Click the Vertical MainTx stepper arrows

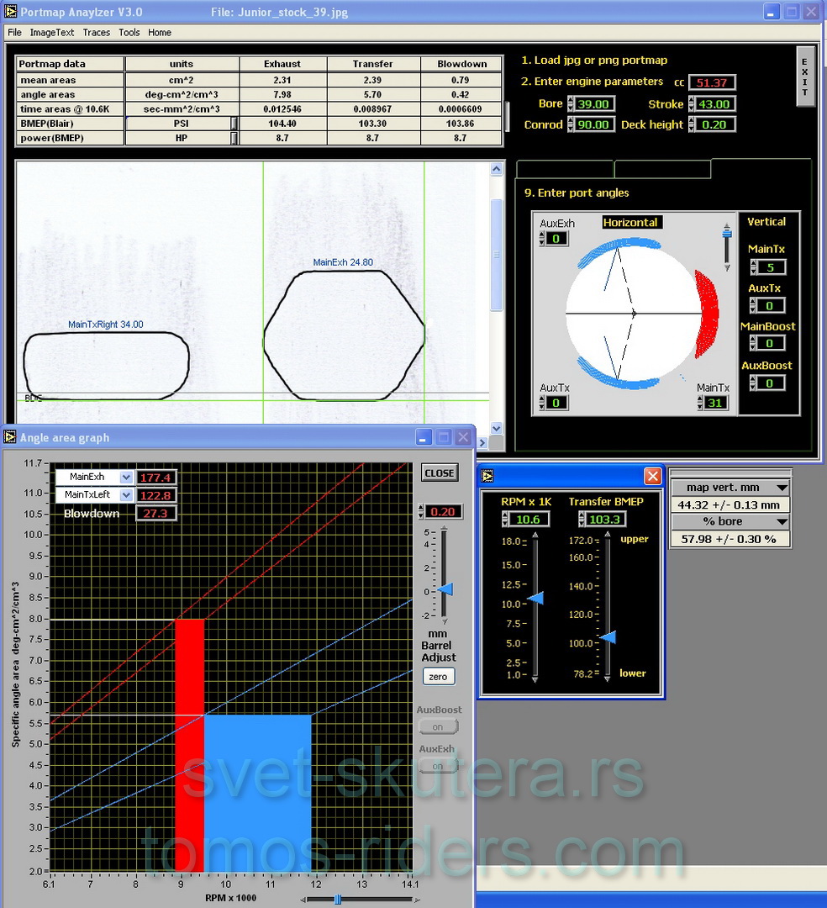[x=754, y=267]
